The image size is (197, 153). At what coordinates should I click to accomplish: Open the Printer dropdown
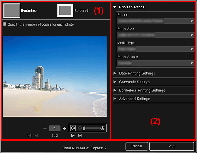tap(156, 21)
